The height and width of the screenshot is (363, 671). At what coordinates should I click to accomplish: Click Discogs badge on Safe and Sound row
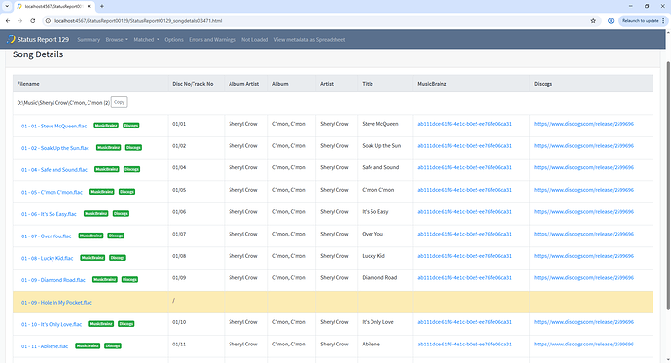(132, 169)
